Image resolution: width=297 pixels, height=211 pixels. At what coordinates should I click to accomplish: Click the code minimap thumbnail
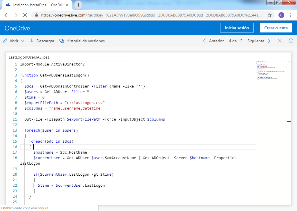tap(270, 72)
